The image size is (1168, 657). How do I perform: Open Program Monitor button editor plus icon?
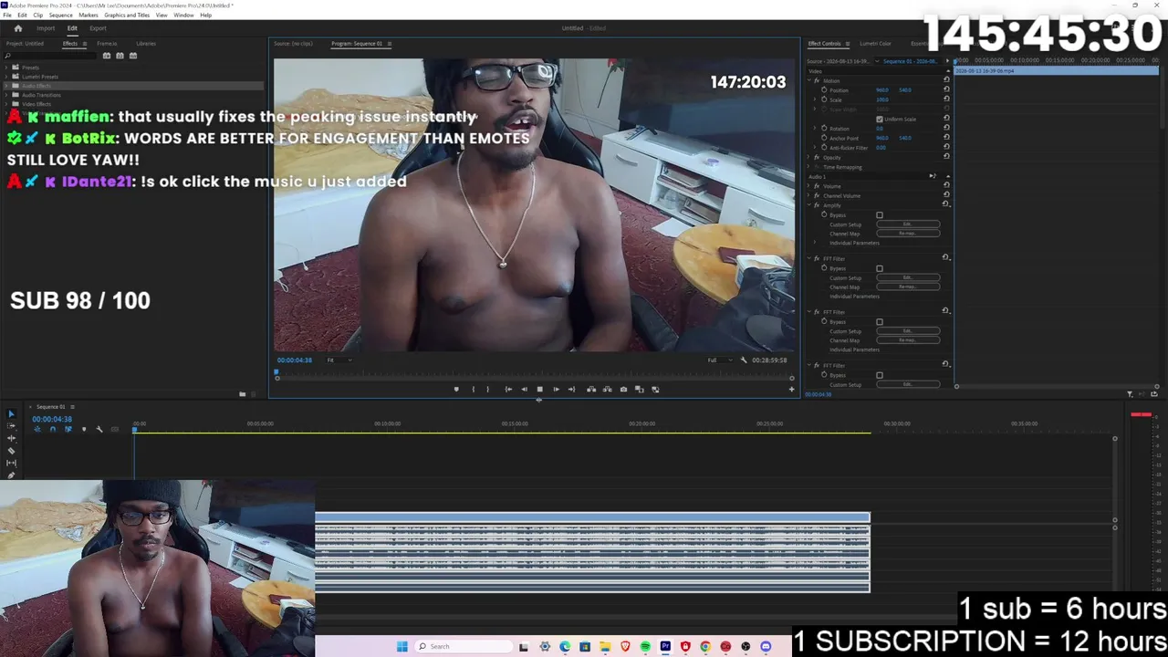[x=791, y=390]
